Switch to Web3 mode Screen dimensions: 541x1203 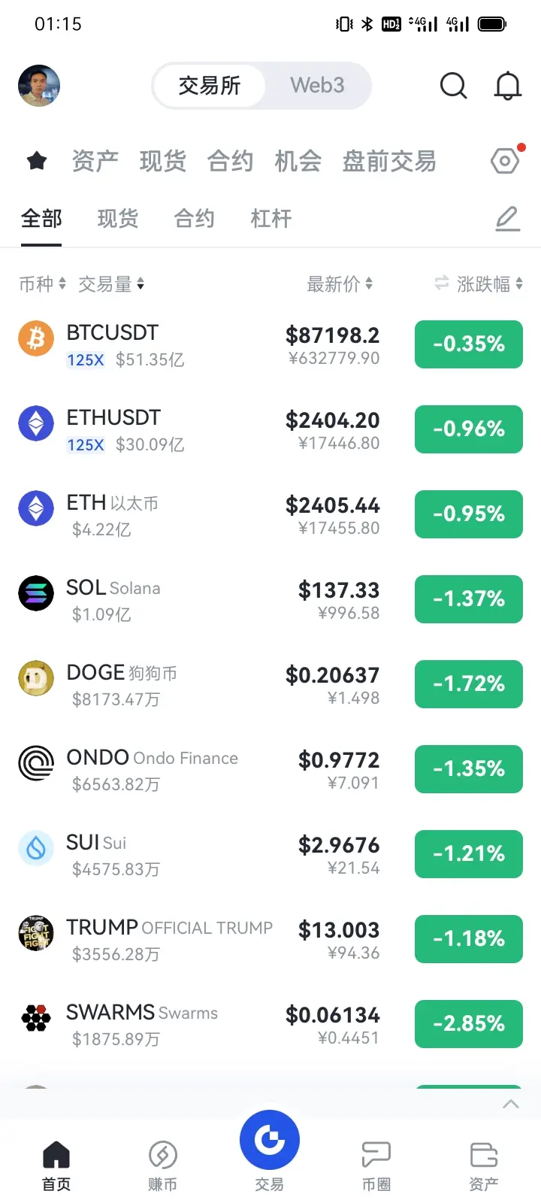pyautogui.click(x=317, y=86)
